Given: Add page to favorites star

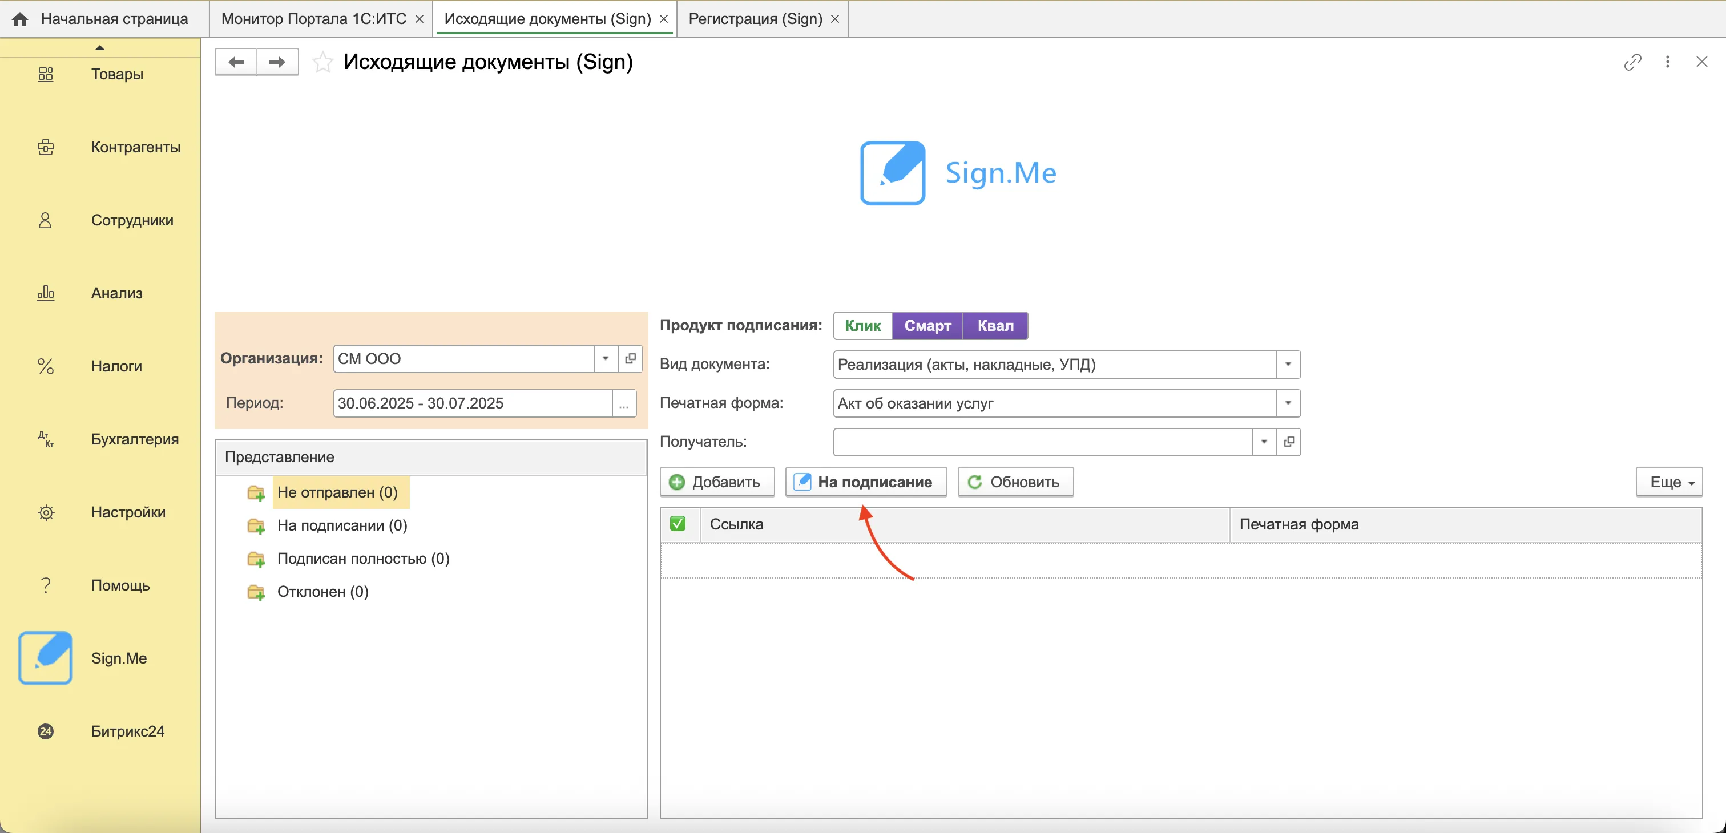Looking at the screenshot, I should pyautogui.click(x=323, y=62).
